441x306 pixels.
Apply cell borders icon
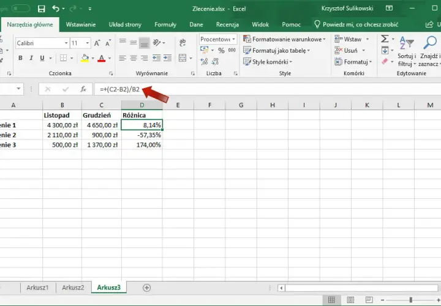(64, 58)
